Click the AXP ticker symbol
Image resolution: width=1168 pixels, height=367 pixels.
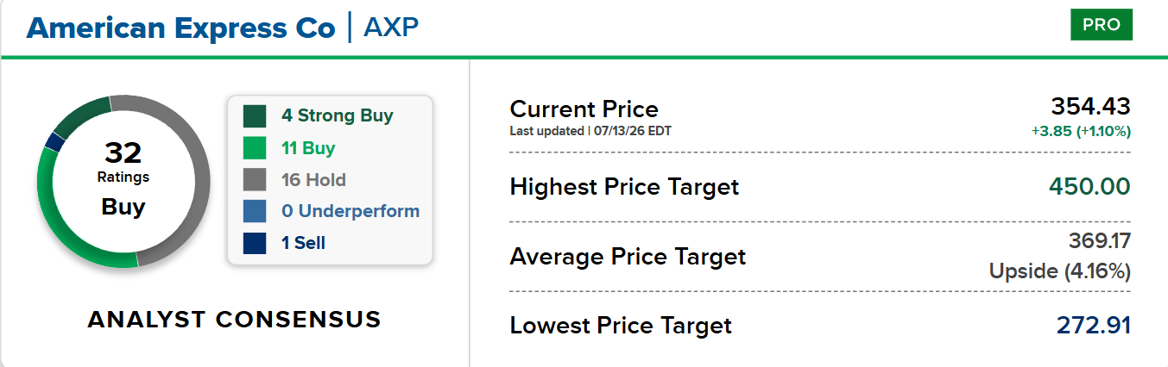pos(391,28)
